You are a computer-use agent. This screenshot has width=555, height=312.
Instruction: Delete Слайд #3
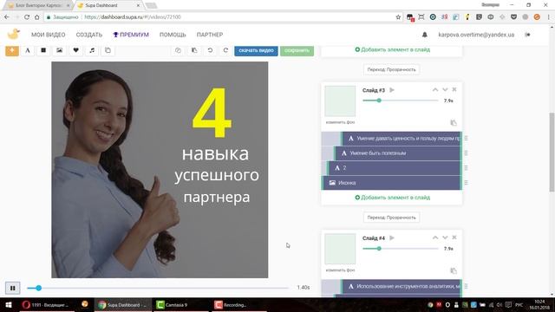click(x=454, y=90)
